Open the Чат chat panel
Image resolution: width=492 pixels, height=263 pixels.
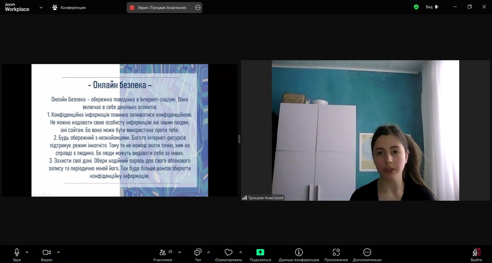pyautogui.click(x=198, y=252)
